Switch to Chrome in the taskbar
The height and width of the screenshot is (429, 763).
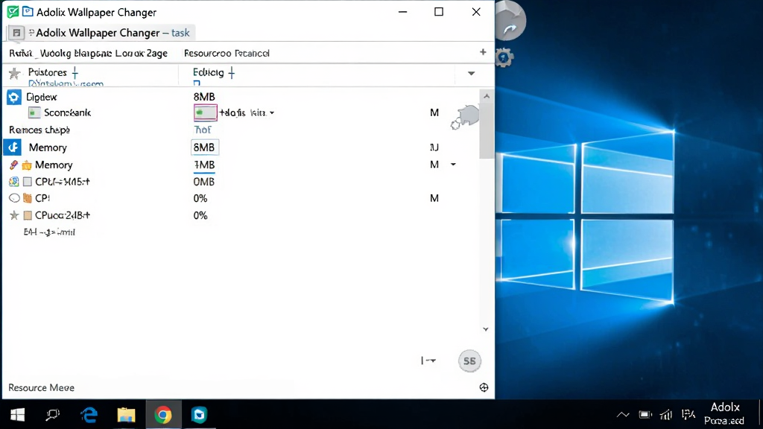tap(163, 415)
